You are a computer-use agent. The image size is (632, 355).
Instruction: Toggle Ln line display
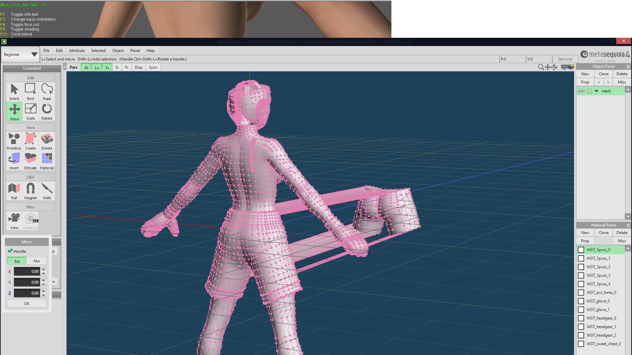[97, 67]
